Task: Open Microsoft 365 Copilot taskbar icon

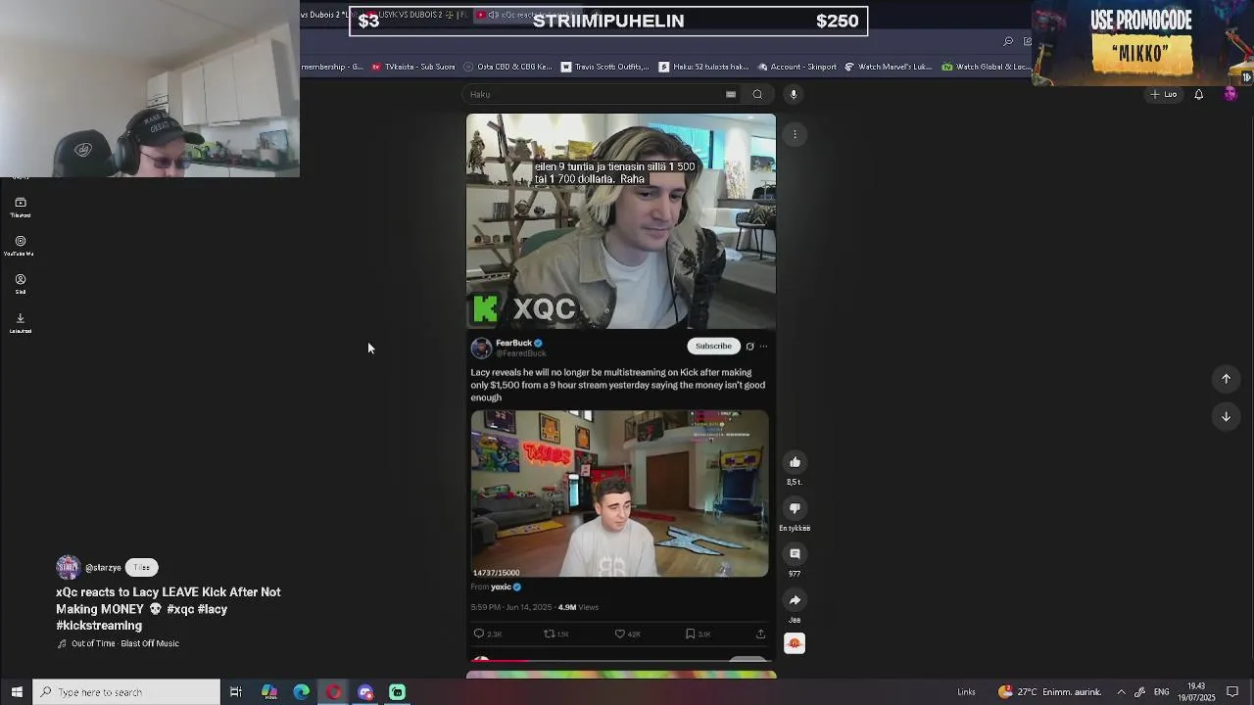Action: pyautogui.click(x=269, y=692)
